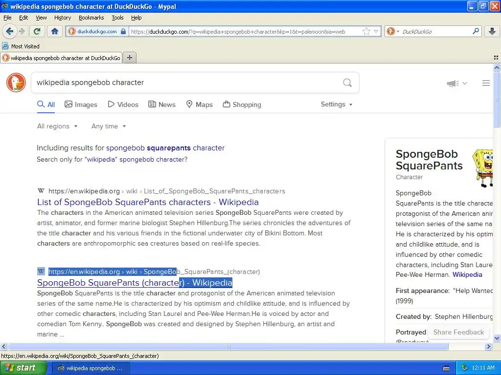Click the horizontal scrollbar right arrow

click(x=488, y=346)
